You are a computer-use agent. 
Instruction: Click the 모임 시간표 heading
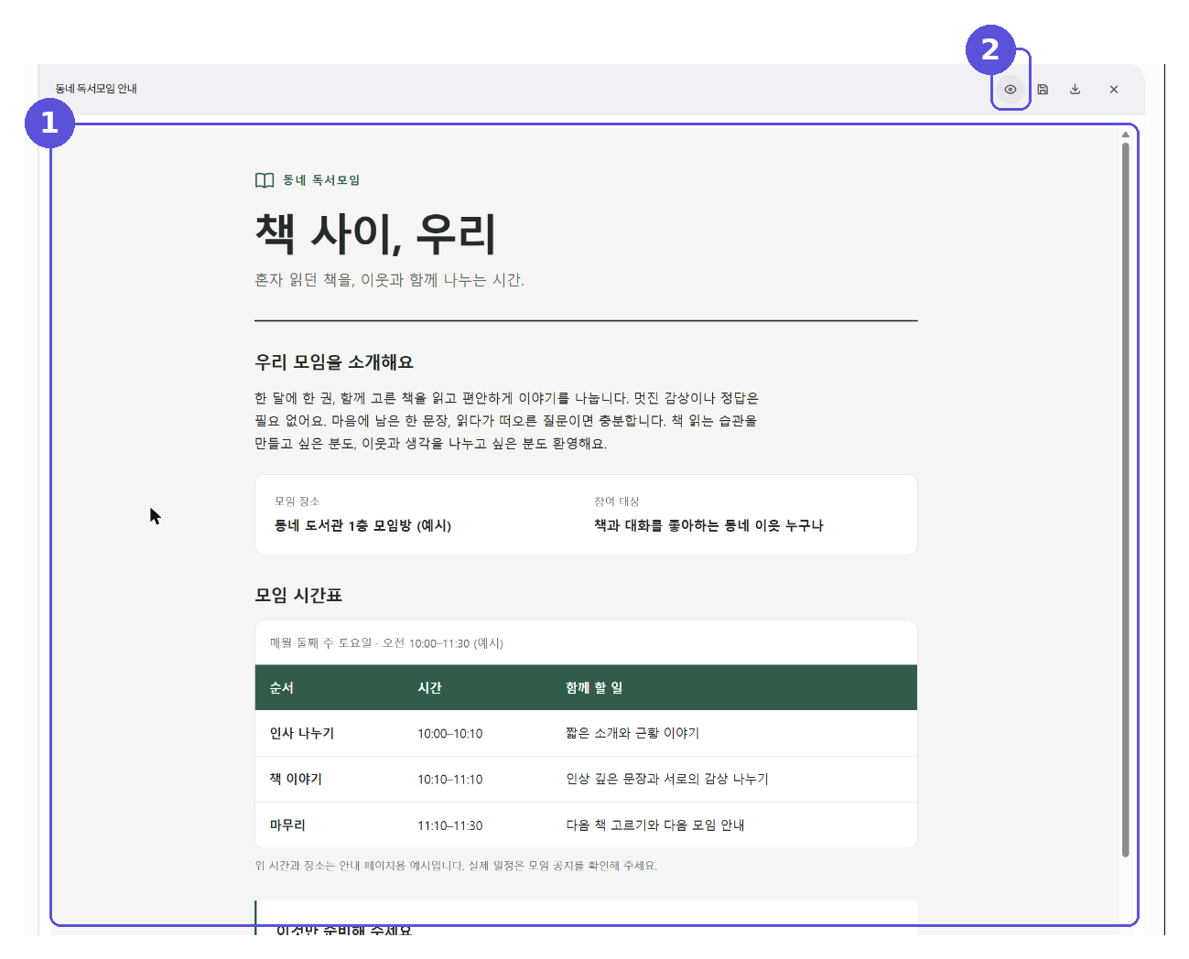coord(298,596)
